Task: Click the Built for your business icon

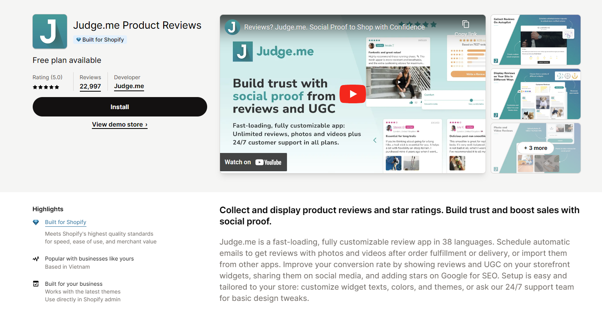Action: [x=36, y=284]
